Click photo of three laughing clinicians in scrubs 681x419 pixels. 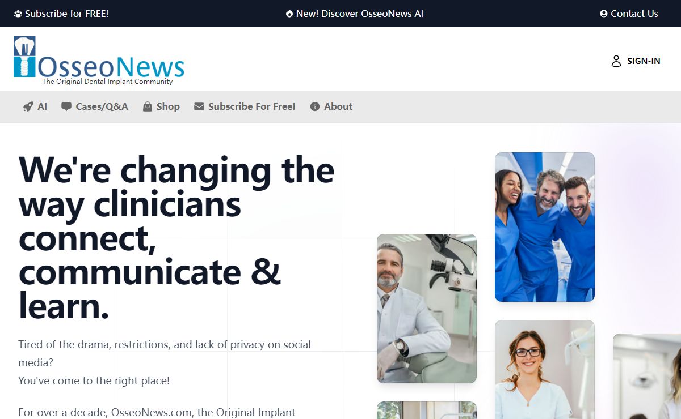545,227
